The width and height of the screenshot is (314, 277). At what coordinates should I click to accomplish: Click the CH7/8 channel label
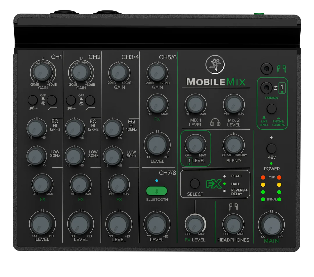click(x=167, y=173)
